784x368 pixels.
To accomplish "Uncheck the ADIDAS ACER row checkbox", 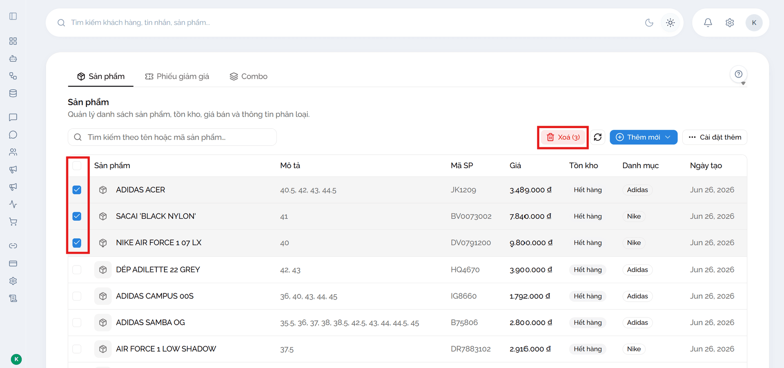I will pyautogui.click(x=77, y=190).
